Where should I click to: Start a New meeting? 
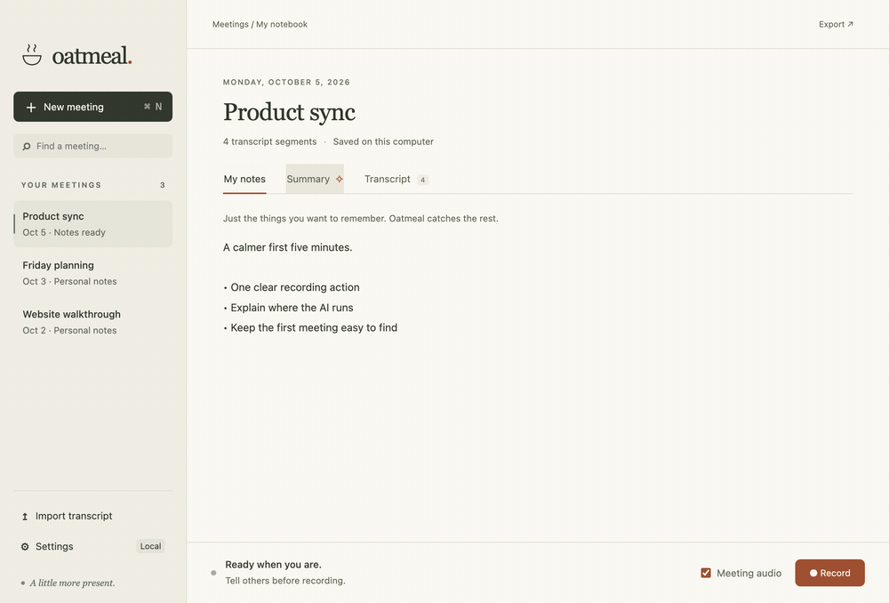[93, 107]
